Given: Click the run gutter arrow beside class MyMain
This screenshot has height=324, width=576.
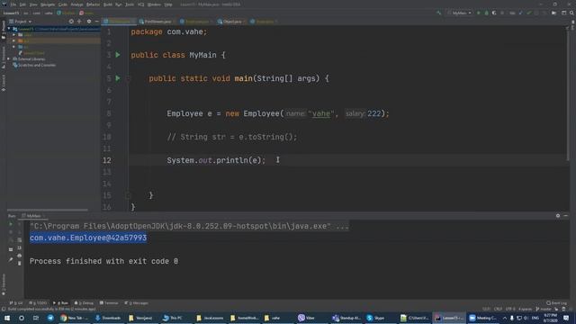Looking at the screenshot, I should pyautogui.click(x=118, y=55).
